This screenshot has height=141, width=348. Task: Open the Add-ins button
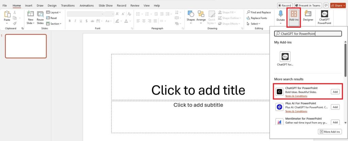tap(294, 18)
